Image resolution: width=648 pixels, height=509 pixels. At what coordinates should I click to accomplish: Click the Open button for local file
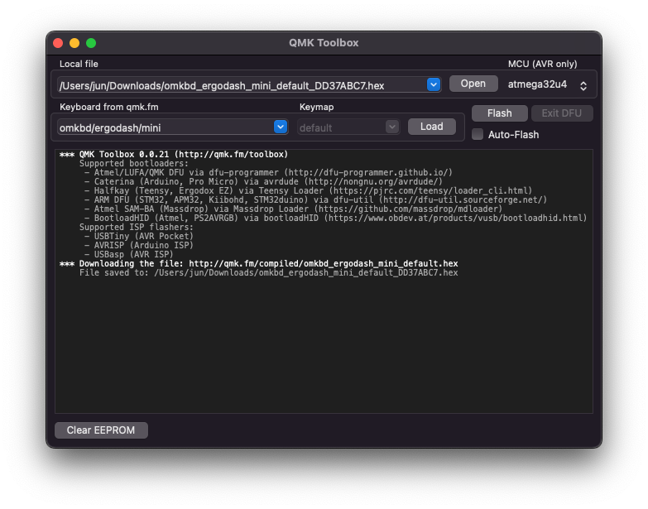[473, 84]
